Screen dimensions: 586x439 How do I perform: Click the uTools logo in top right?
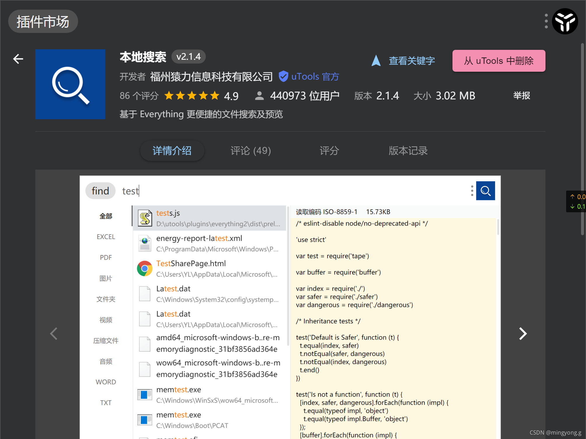pyautogui.click(x=565, y=21)
